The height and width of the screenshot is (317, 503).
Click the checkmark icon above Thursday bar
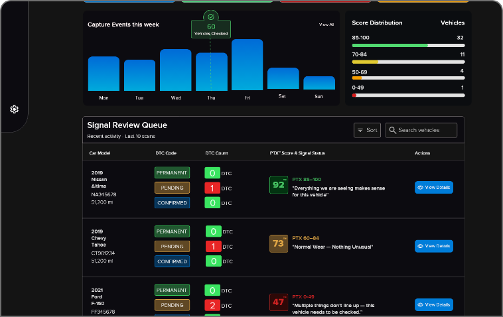tap(210, 17)
